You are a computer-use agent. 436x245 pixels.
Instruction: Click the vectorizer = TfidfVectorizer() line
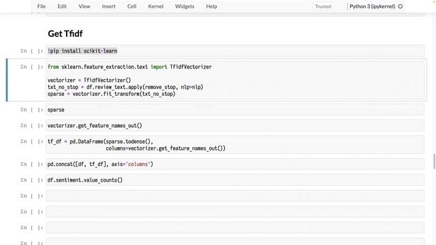click(89, 80)
